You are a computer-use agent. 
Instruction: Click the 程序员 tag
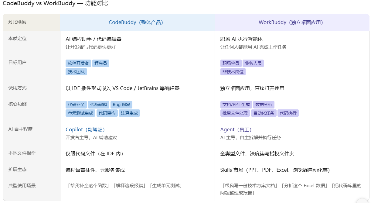coord(101,63)
